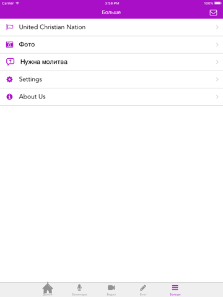Tap the About Us info icon

click(9, 97)
